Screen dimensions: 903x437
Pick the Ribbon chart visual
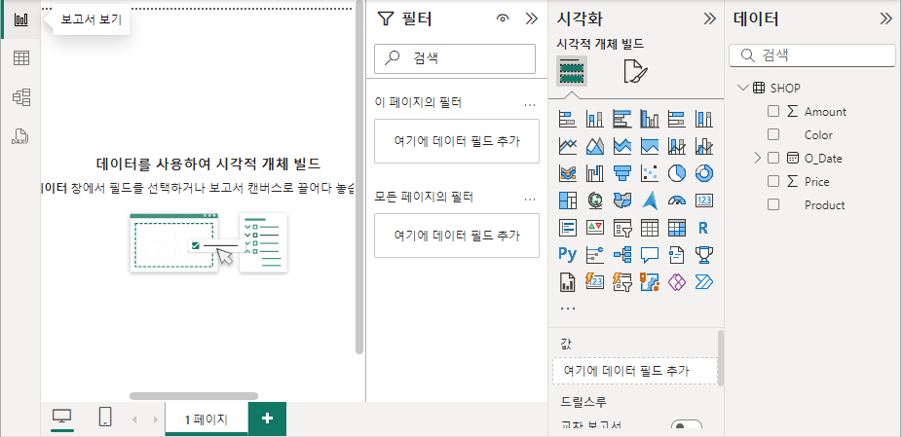coord(568,172)
